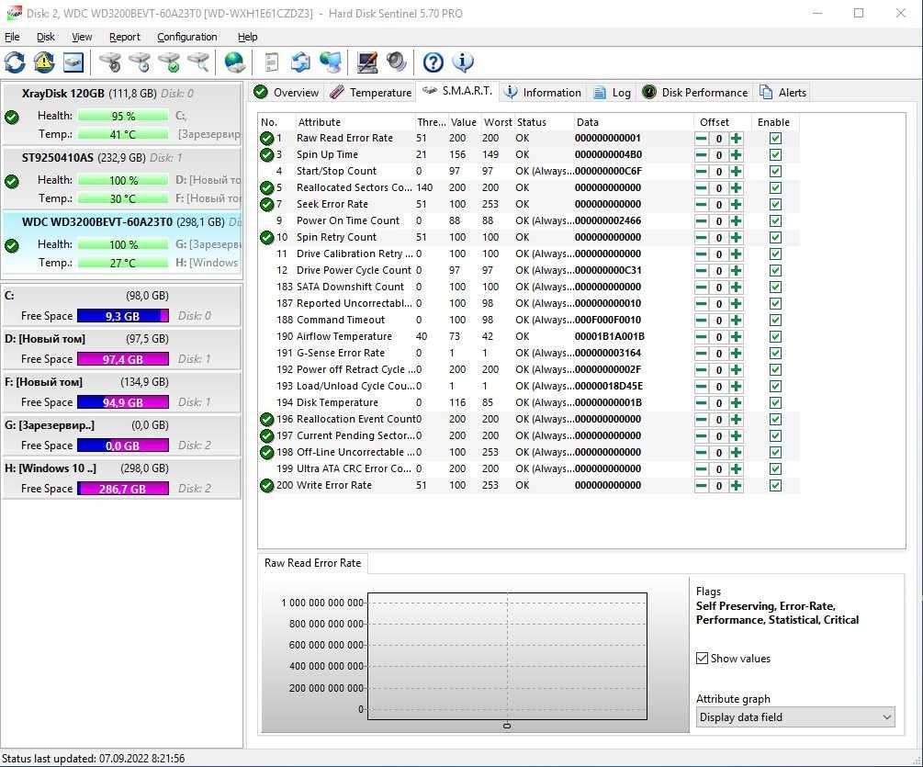
Task: Click the blue info bubble toolbar icon
Action: (463, 62)
